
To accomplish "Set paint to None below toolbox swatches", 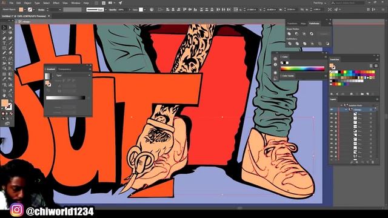I will (11, 113).
